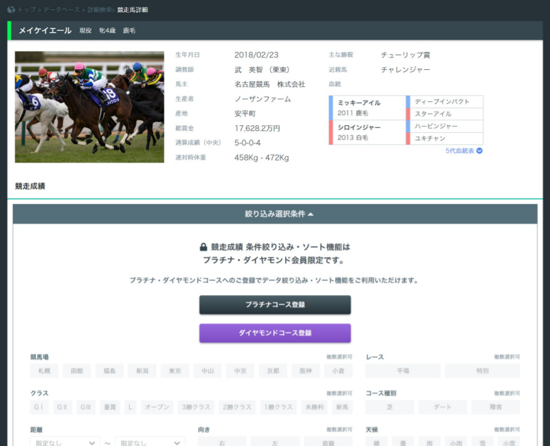Toggle 新馬 class filter

pos(342,408)
